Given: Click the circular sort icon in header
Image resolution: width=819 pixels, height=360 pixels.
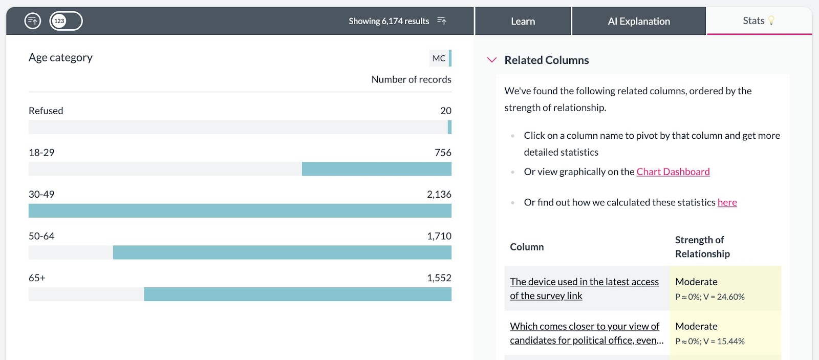Looking at the screenshot, I should point(33,21).
